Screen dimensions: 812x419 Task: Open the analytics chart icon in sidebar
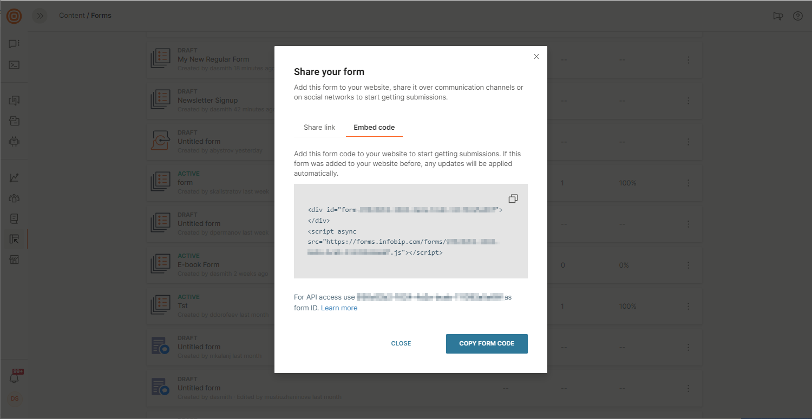(x=14, y=178)
